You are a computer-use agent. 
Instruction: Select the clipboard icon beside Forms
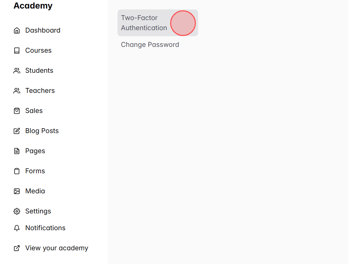(x=17, y=171)
